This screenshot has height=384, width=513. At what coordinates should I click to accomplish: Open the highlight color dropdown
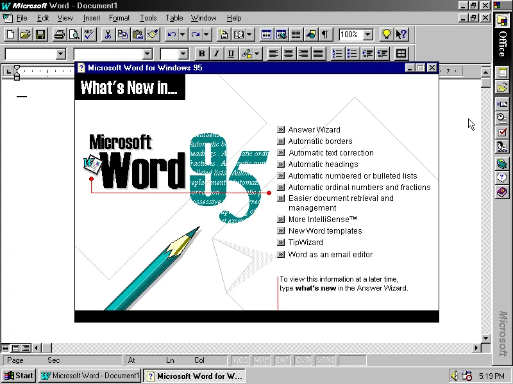tap(256, 52)
